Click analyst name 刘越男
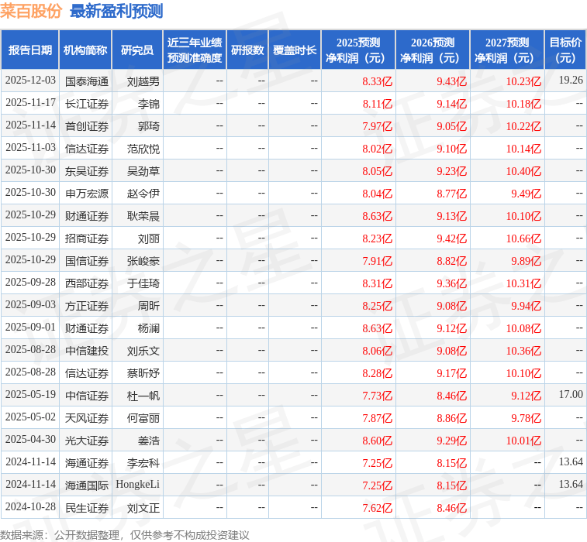 point(143,81)
